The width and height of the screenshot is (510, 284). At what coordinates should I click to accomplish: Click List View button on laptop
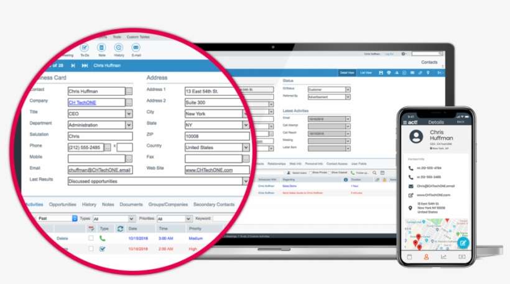366,73
